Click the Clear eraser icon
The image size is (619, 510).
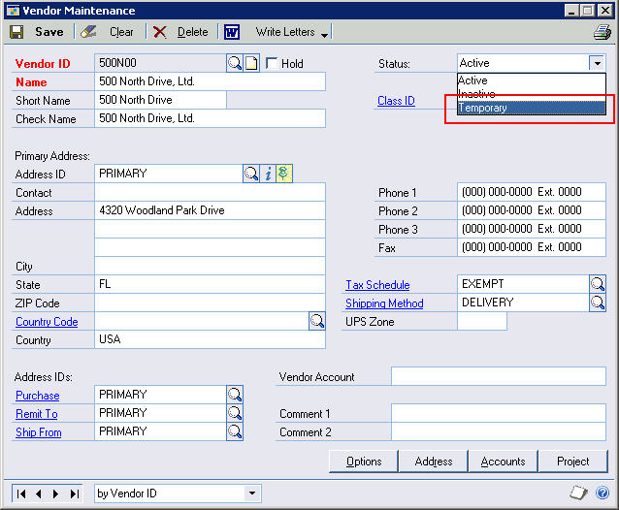(88, 32)
